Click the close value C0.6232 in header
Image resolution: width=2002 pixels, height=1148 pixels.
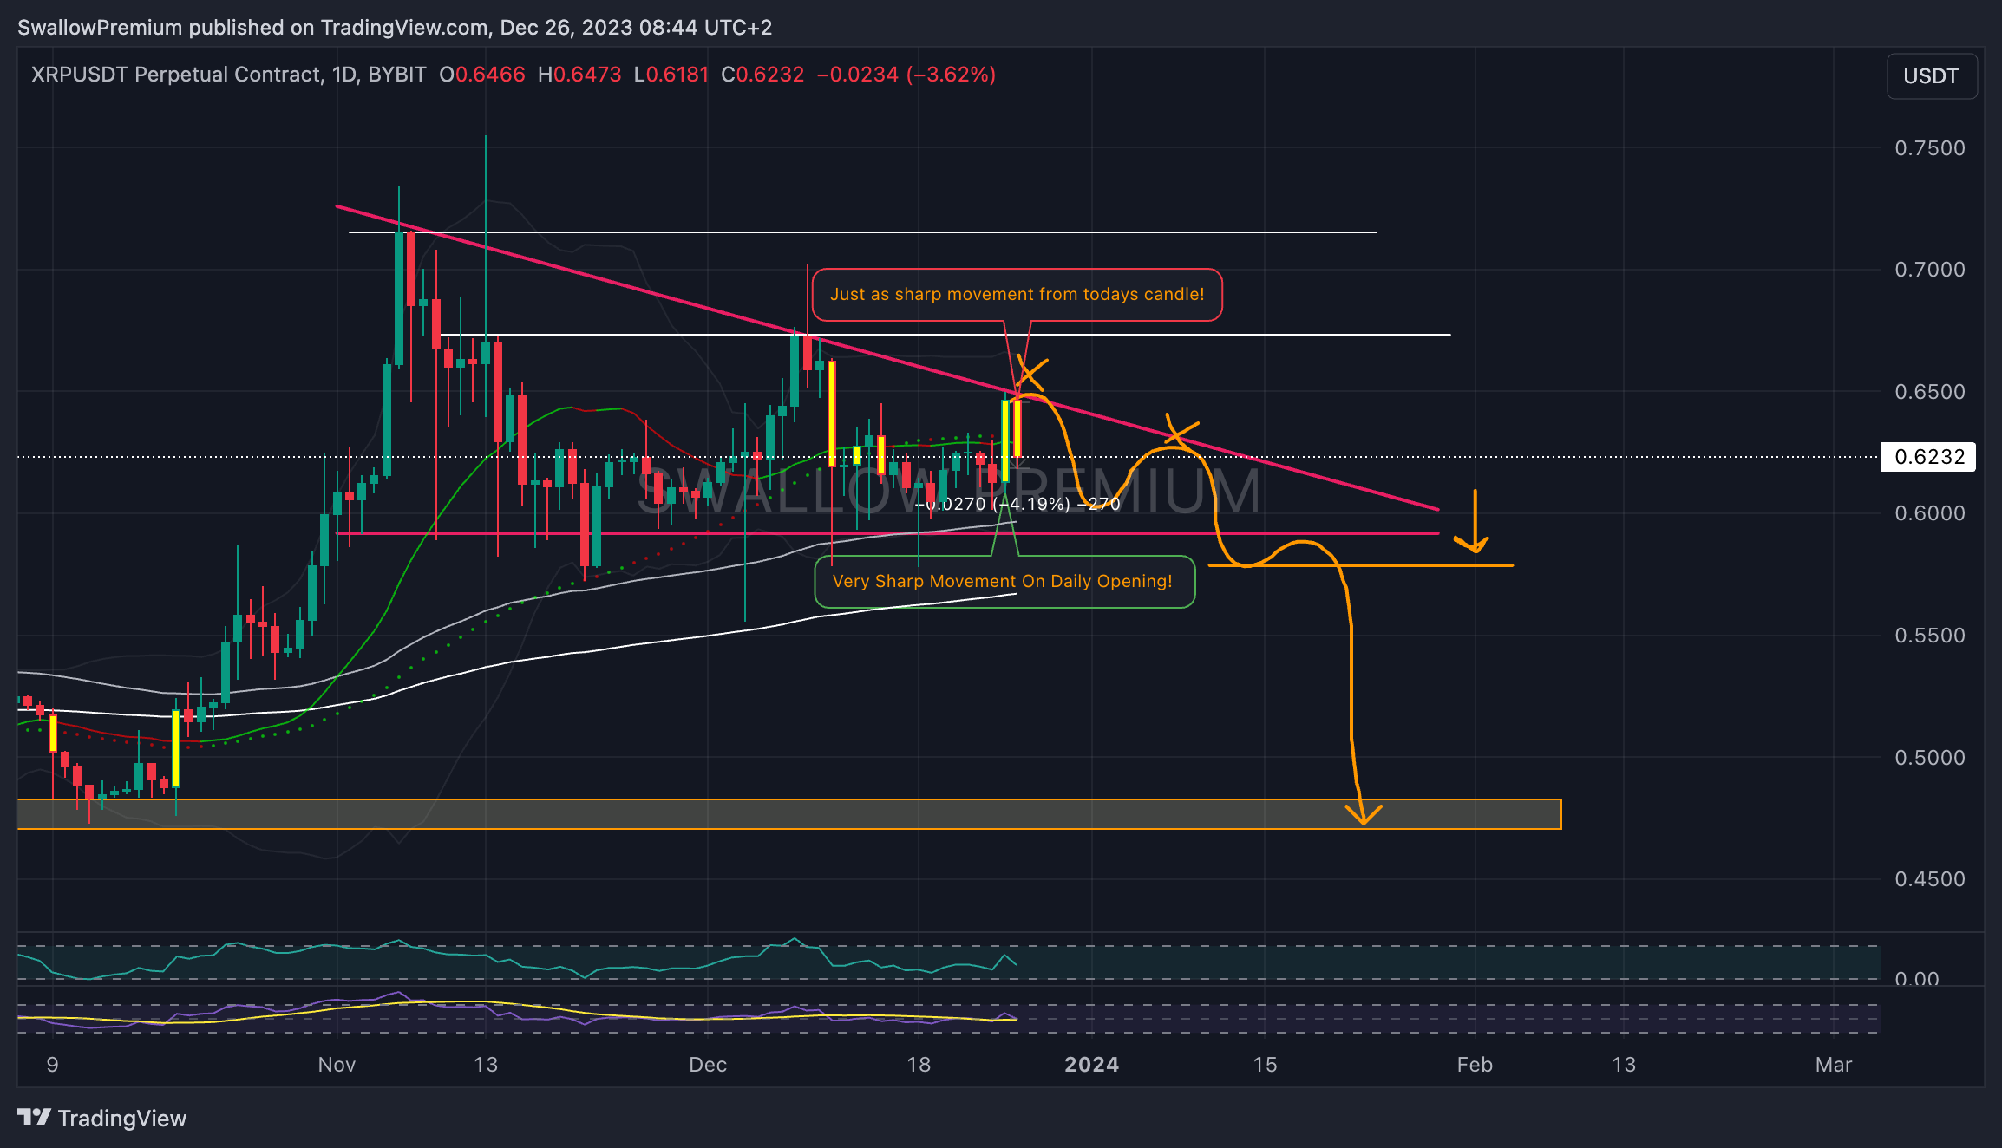[762, 75]
